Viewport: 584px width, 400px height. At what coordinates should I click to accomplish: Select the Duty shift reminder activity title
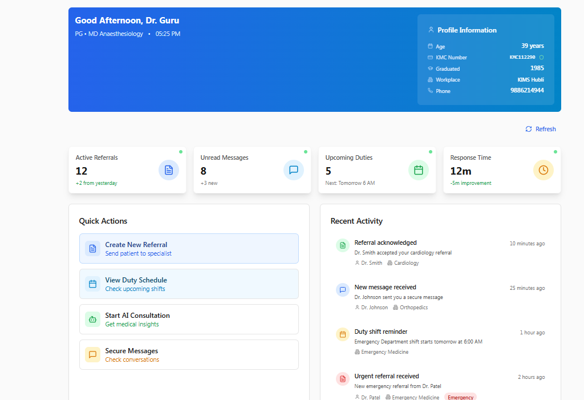380,332
